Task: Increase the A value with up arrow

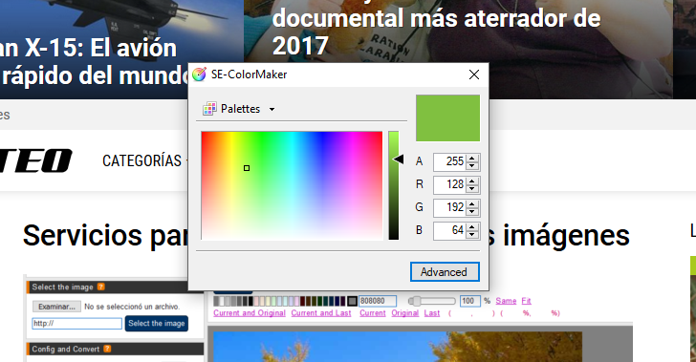Action: pos(472,158)
